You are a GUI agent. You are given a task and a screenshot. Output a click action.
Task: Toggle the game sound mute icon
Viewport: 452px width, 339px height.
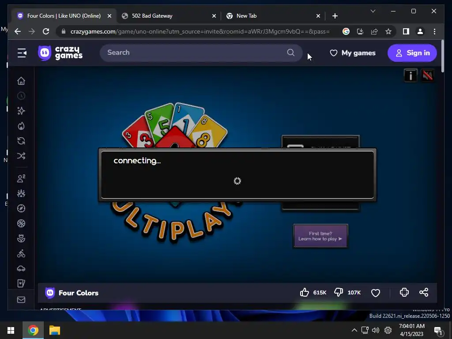click(x=427, y=75)
